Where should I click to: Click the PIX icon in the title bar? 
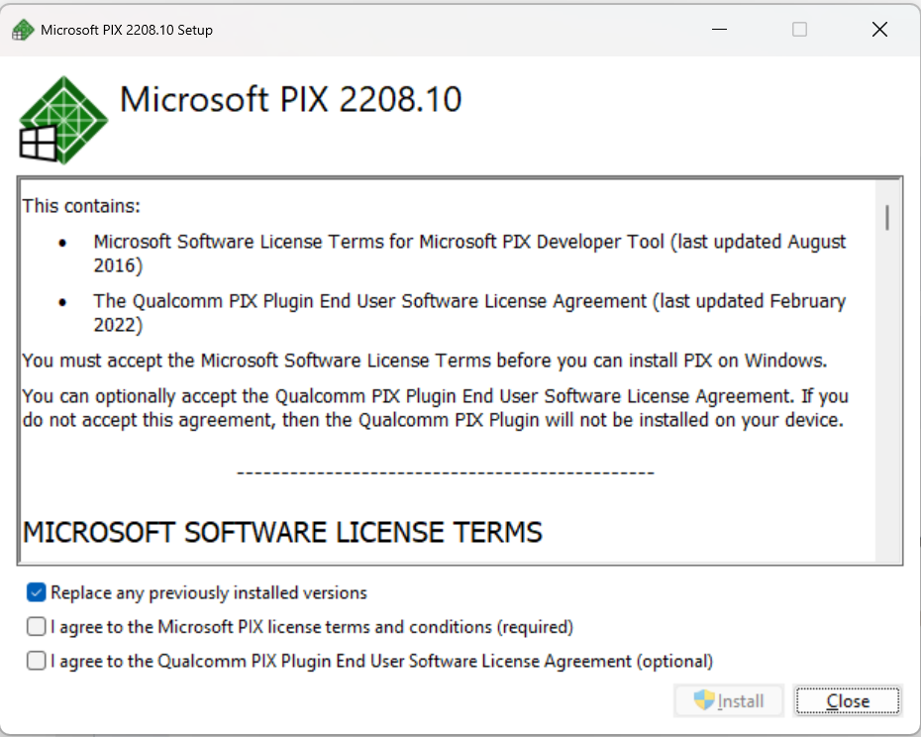click(x=23, y=30)
